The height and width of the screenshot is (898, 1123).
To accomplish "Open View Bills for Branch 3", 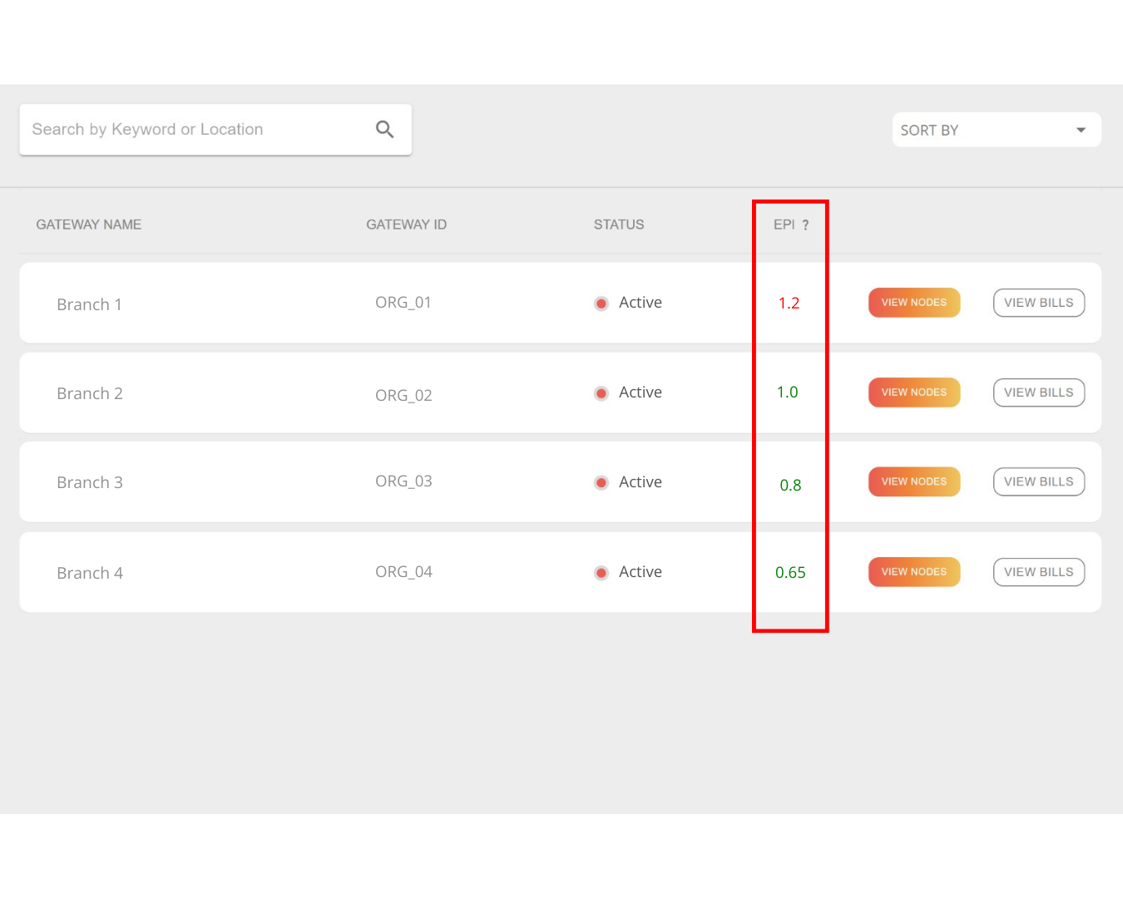I will [1038, 481].
